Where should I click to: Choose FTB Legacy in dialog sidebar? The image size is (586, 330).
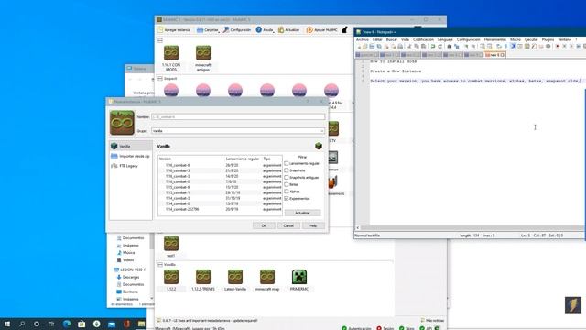131,166
